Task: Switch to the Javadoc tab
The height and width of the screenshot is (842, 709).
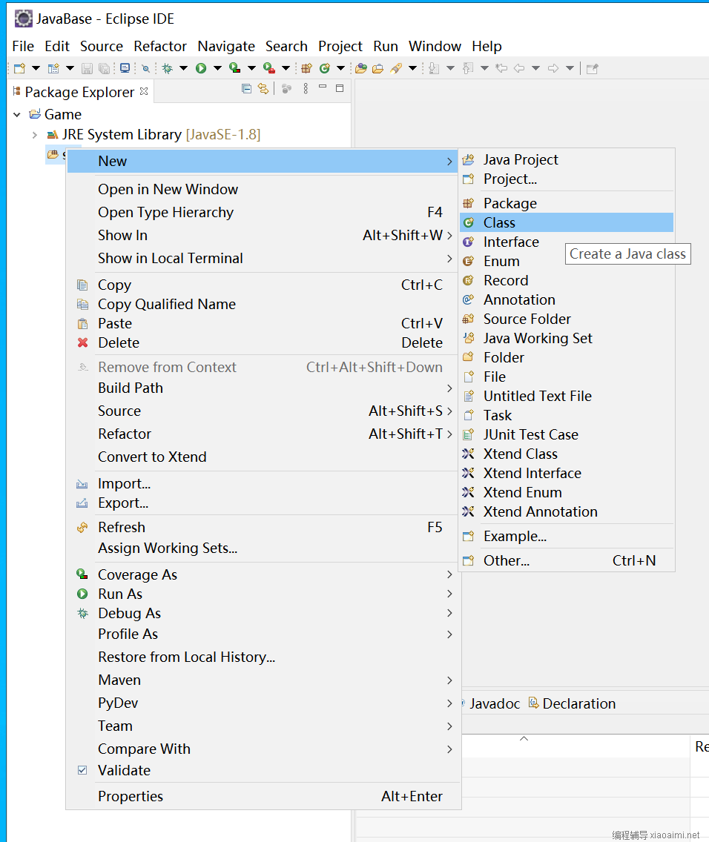Action: tap(495, 703)
